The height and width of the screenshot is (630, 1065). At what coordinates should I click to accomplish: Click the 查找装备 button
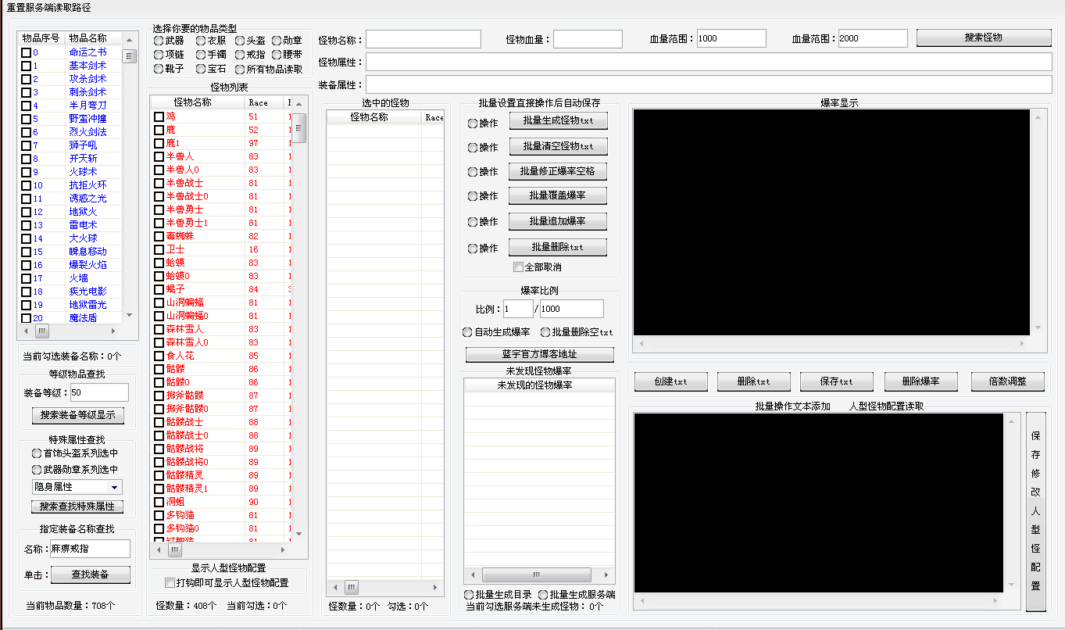91,575
